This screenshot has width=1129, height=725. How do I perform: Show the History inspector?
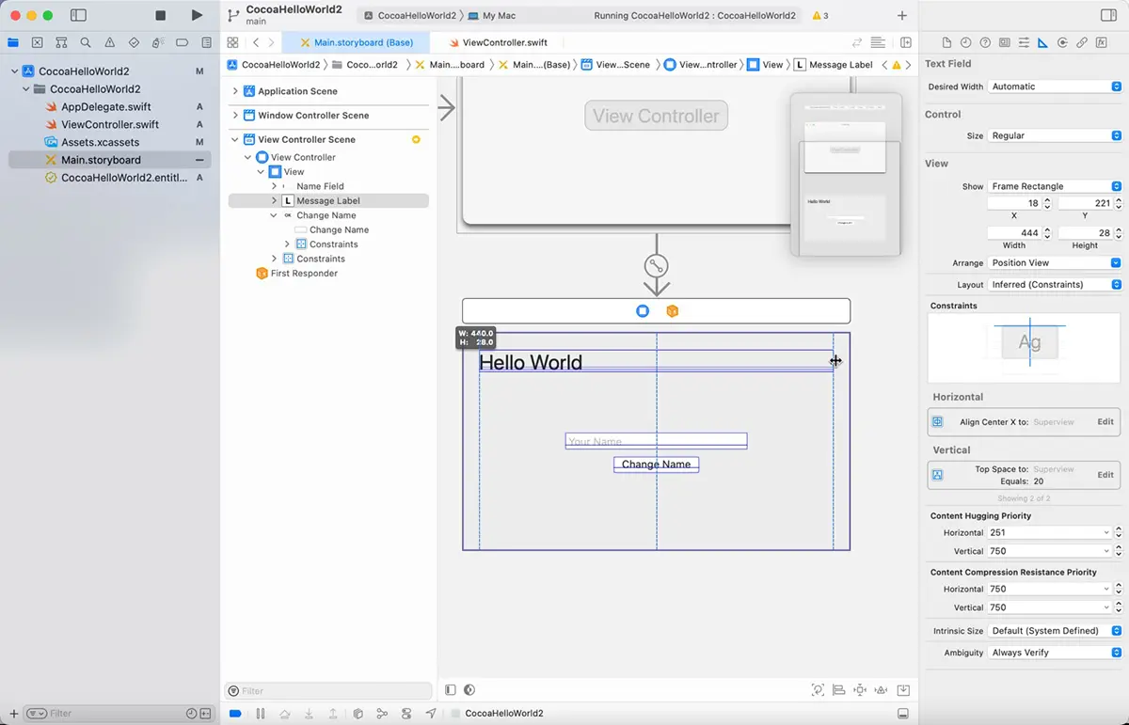click(965, 42)
